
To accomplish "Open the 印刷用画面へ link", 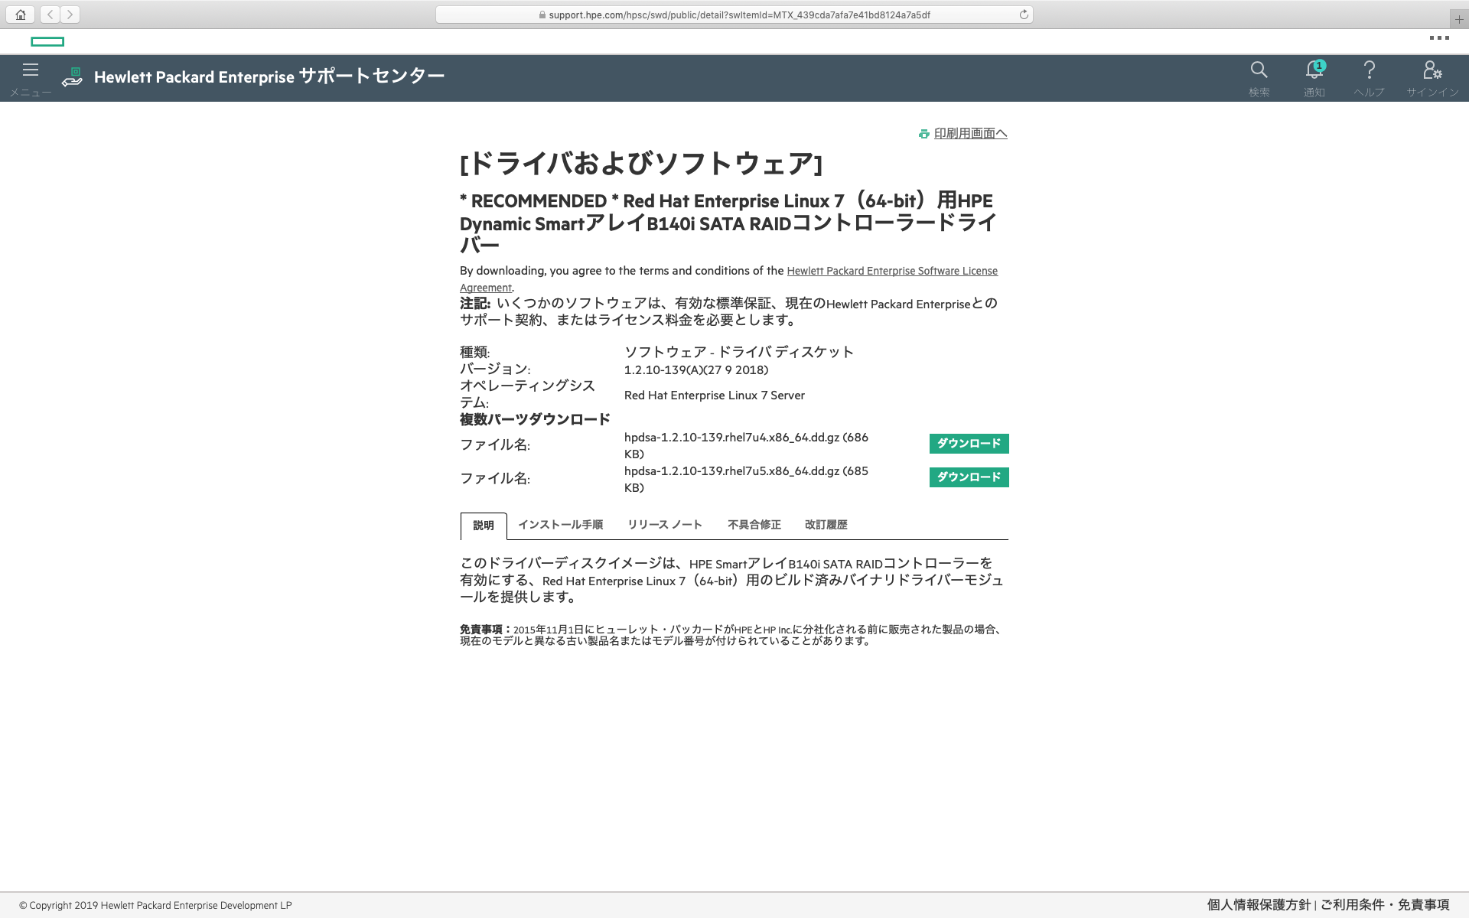I will coord(970,133).
